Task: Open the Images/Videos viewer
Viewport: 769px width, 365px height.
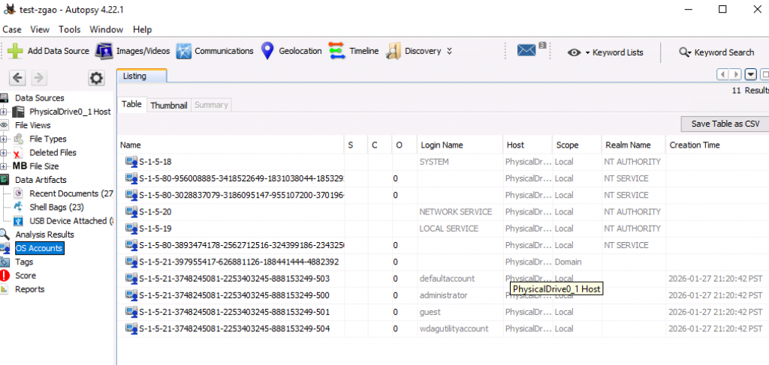Action: click(104, 52)
